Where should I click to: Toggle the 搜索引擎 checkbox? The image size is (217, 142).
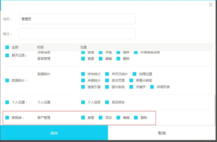point(83,87)
